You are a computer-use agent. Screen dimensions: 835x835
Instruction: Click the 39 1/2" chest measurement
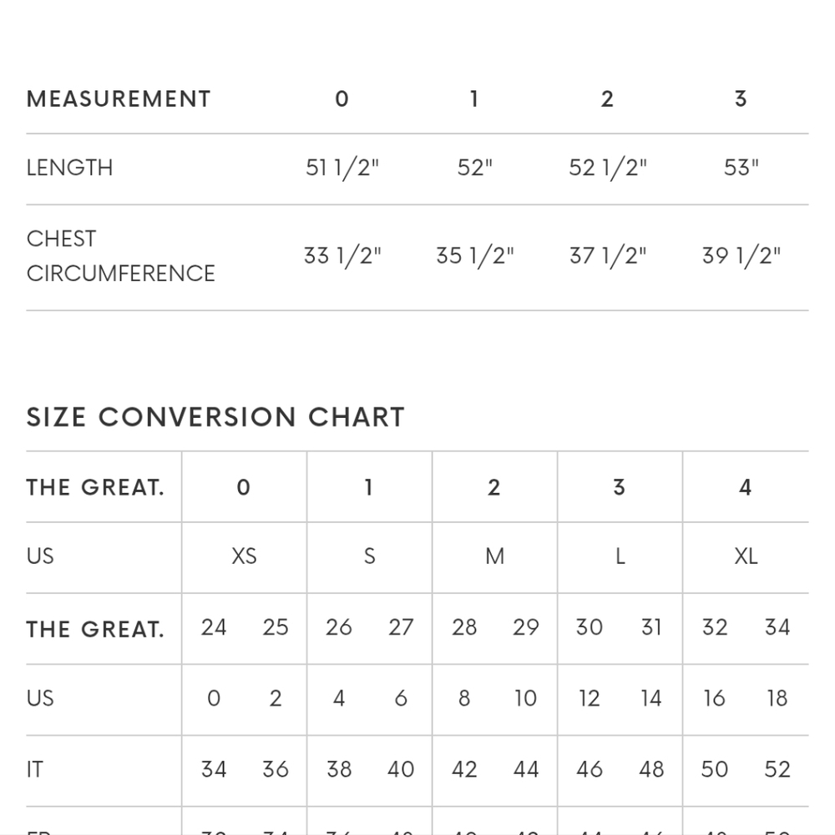tap(741, 256)
